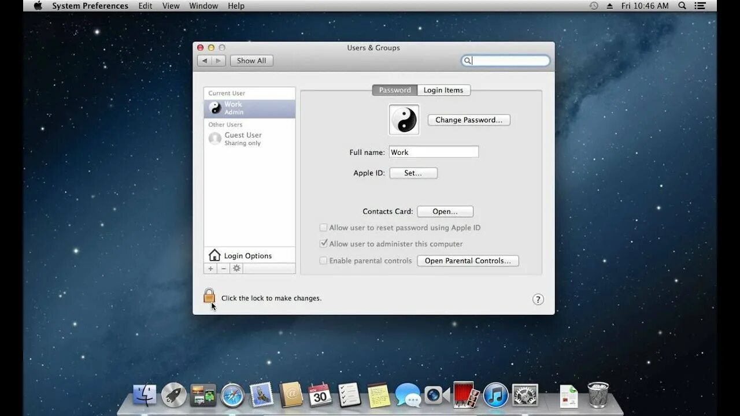Open the Help menu
This screenshot has width=740, height=416.
click(x=236, y=6)
